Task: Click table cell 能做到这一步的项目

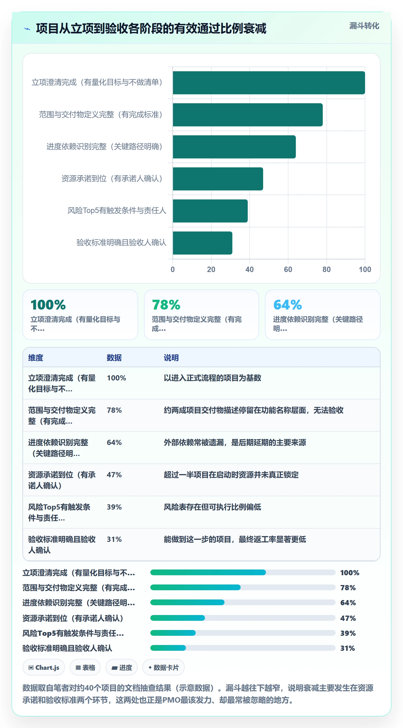Action: 235,539
